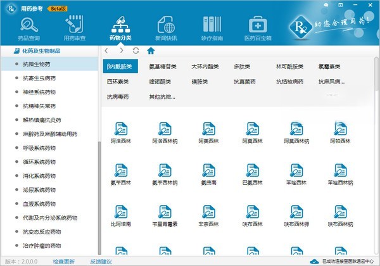Switch to the 氯霉素类 subcategory tab
This screenshot has width=380, height=266.
click(329, 66)
